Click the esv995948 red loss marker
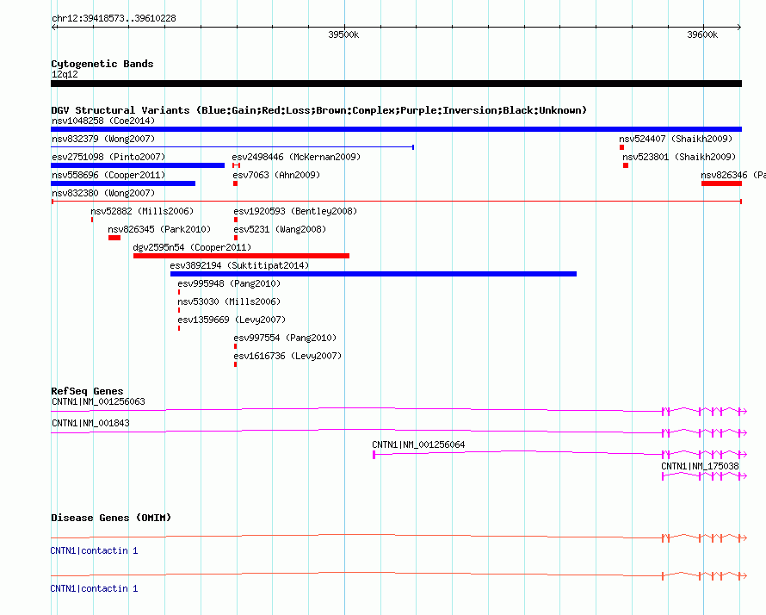Viewport: 766px width, 615px height. (x=179, y=292)
